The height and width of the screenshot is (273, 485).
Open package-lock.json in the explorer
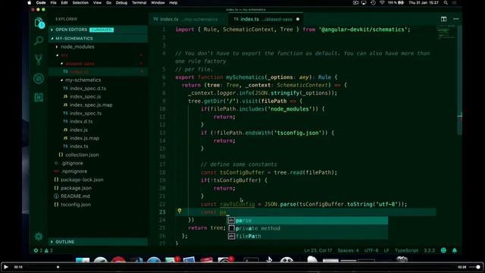(x=82, y=180)
